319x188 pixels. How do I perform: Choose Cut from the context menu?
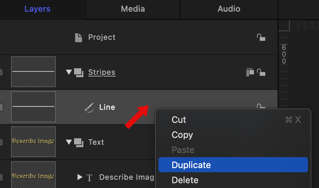coord(179,120)
